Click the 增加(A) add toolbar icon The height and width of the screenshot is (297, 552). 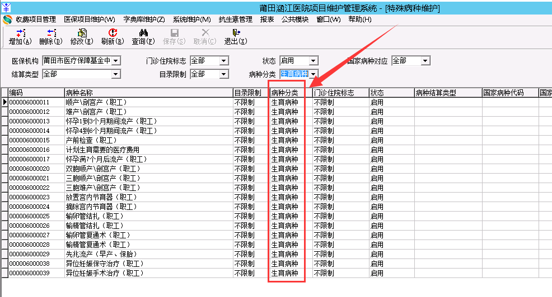click(x=20, y=33)
